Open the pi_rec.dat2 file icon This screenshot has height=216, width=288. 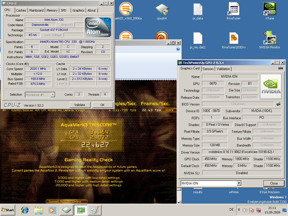tap(198, 40)
